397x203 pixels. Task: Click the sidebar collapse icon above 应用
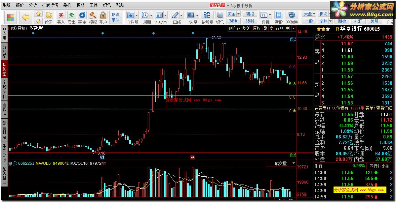point(4,28)
